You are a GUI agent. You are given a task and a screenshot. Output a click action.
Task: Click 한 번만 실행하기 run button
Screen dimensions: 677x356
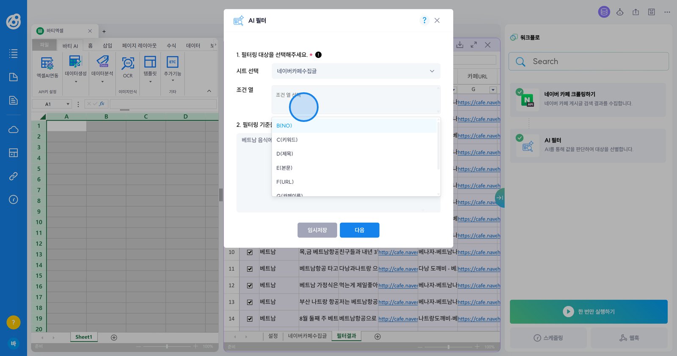coord(589,312)
